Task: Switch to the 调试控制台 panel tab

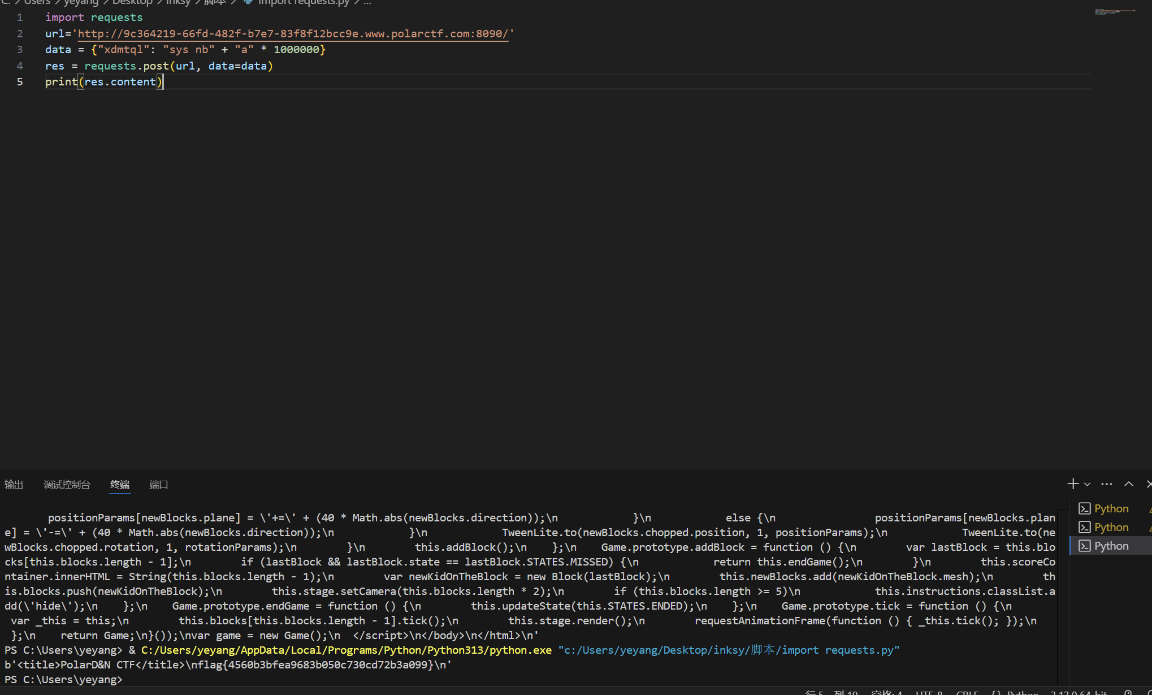Action: coord(67,485)
